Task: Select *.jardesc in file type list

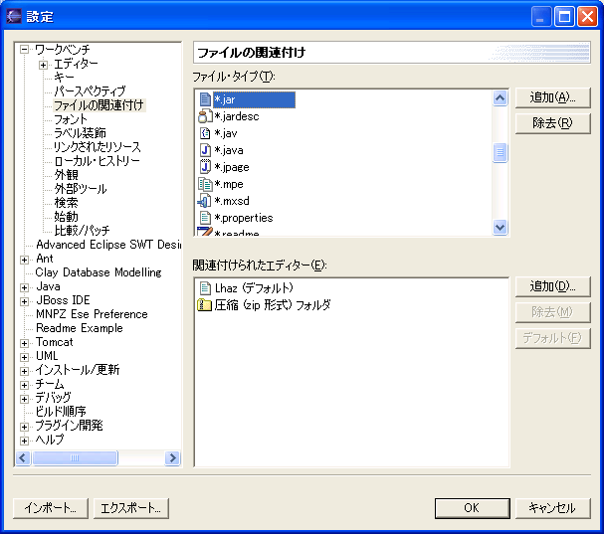Action: tap(237, 116)
